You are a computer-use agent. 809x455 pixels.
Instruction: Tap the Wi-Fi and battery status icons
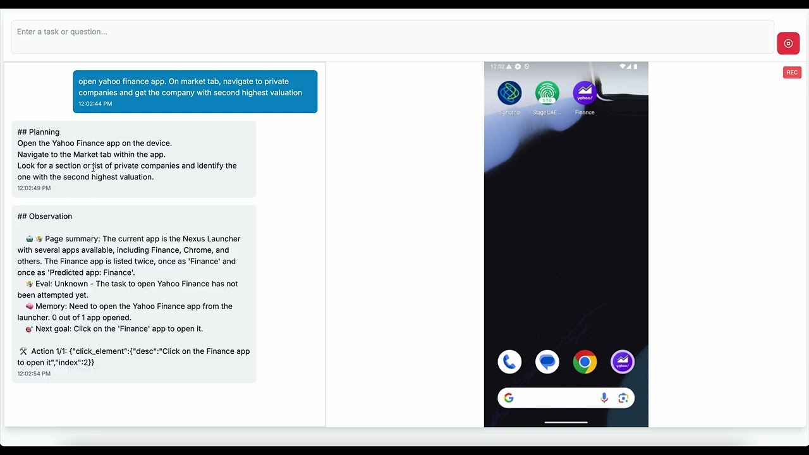629,66
